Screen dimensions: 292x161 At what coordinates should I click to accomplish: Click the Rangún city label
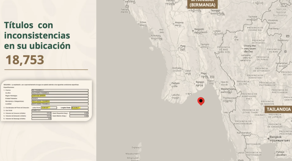click(200, 82)
